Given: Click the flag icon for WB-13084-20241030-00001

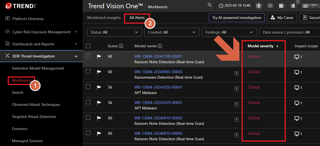Looking at the screenshot, I should [99, 87].
